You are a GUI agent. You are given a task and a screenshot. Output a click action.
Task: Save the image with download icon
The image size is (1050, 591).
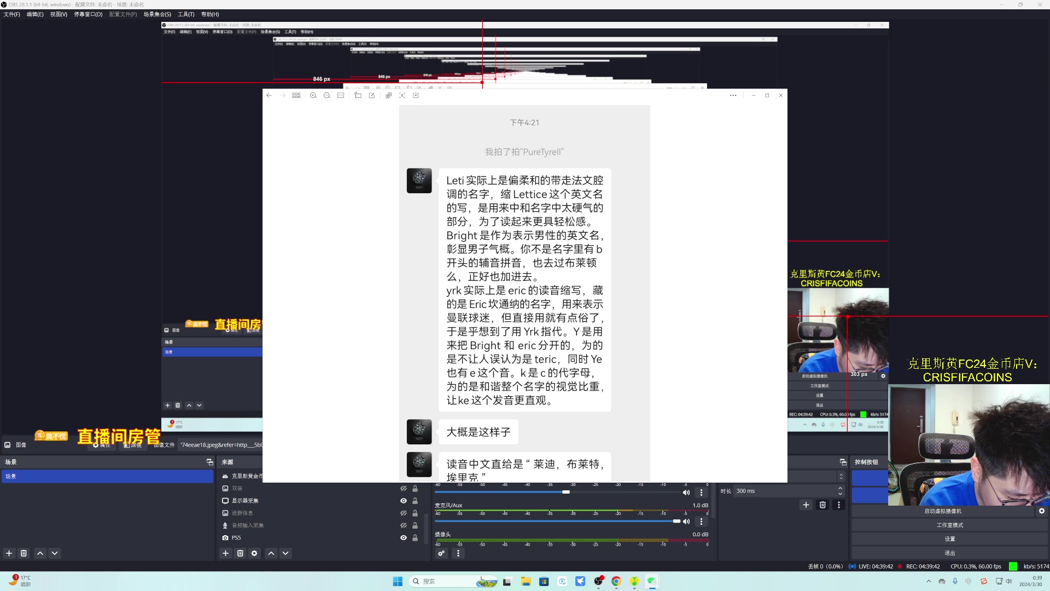[x=416, y=95]
